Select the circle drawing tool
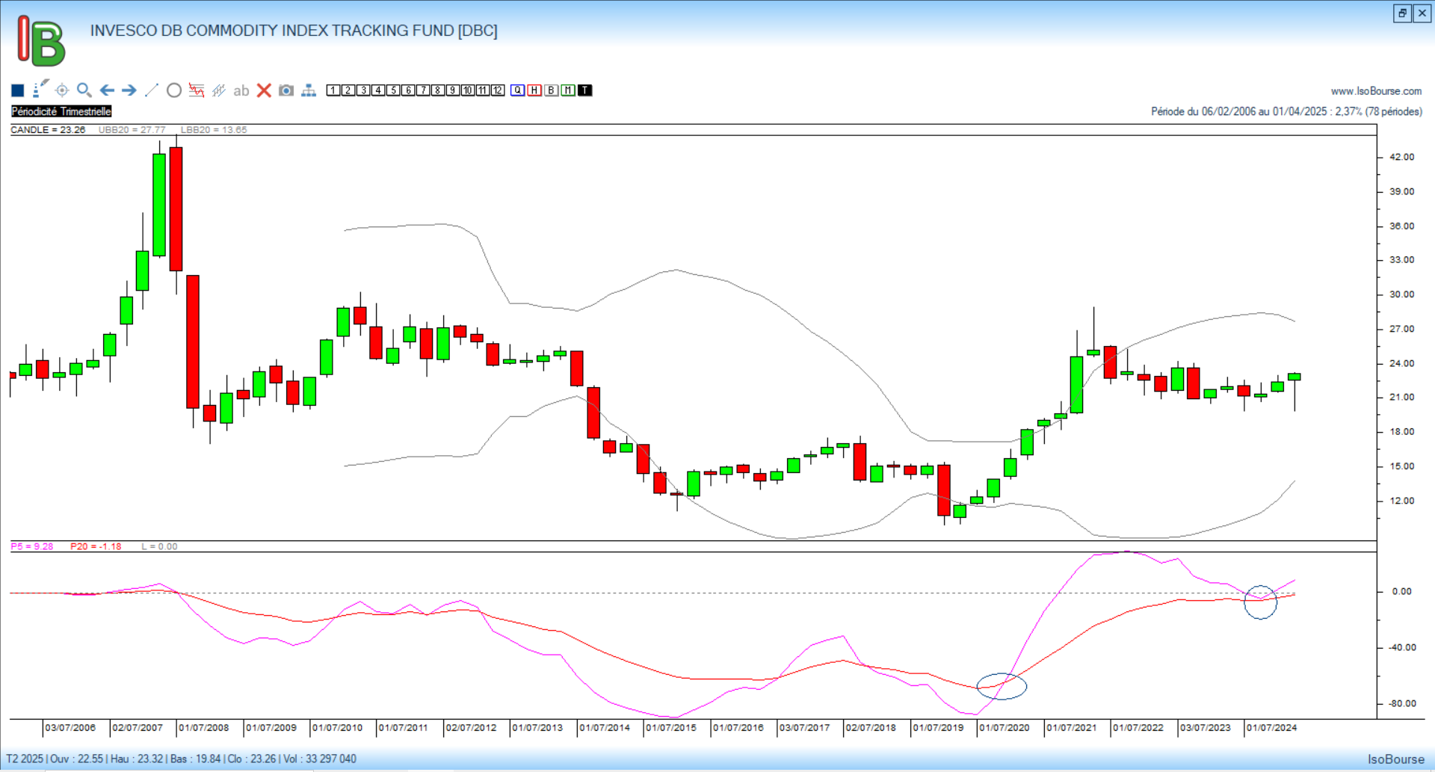This screenshot has width=1435, height=772. pos(174,90)
